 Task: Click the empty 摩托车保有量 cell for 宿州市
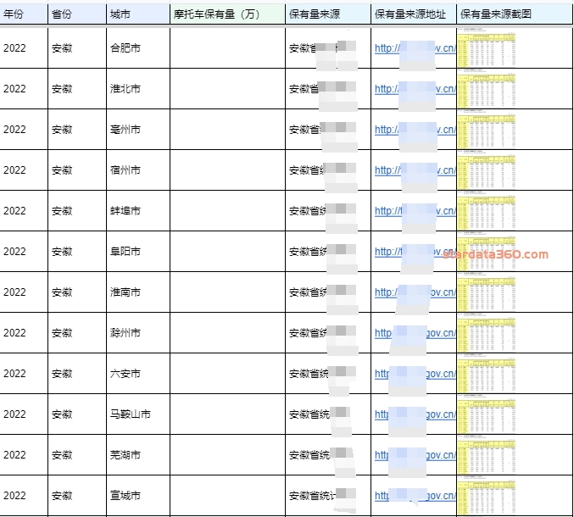pyautogui.click(x=227, y=170)
